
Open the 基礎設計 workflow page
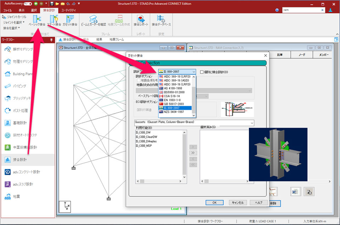[x=28, y=123]
